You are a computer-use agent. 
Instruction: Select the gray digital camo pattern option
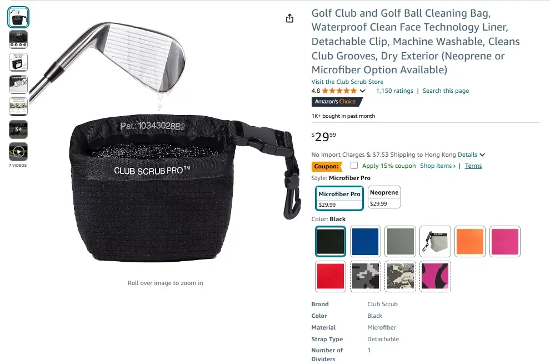click(x=366, y=277)
